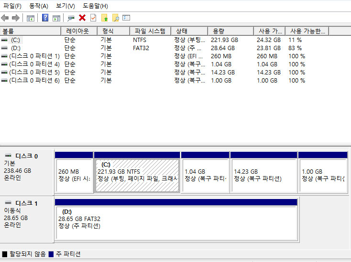This screenshot has width=351, height=262.
Task: Click the red X delete icon
Action: pyautogui.click(x=82, y=18)
